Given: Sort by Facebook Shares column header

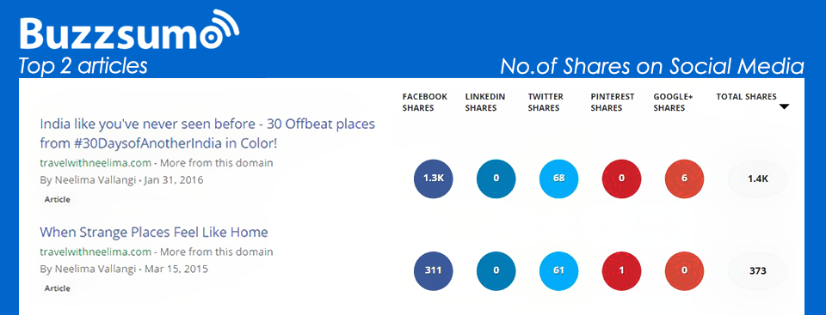Looking at the screenshot, I should pos(424,102).
